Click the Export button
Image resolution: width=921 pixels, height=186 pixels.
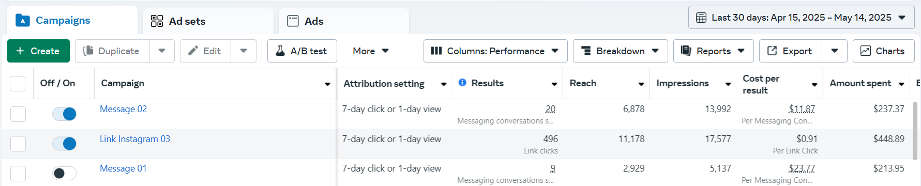[790, 51]
